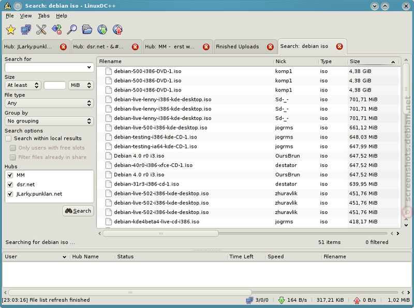Open Preferences wrench and screwdriver icon
414x308 pixels.
(x=41, y=29)
